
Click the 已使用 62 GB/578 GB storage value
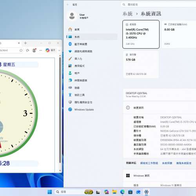(172, 136)
